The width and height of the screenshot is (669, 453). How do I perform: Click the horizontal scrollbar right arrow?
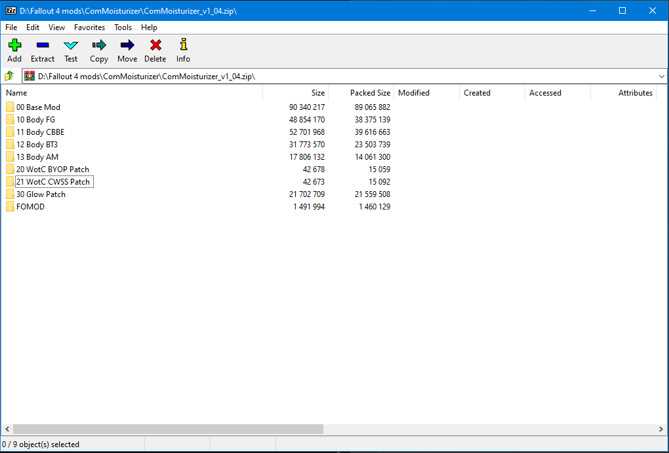point(662,429)
